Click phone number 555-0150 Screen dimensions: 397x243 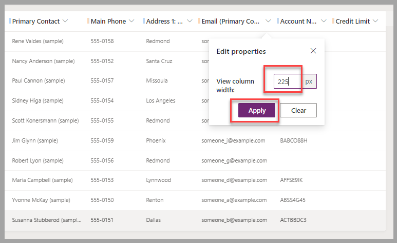pos(102,200)
